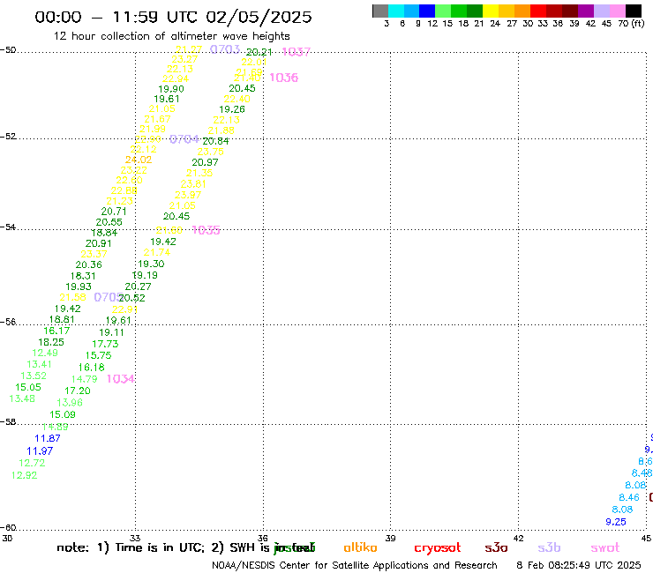Click the wave height value 23.97
This screenshot has width=653, height=573.
click(188, 195)
